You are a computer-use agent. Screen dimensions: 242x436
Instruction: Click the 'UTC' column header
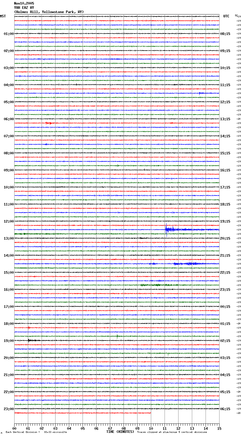coord(226,16)
